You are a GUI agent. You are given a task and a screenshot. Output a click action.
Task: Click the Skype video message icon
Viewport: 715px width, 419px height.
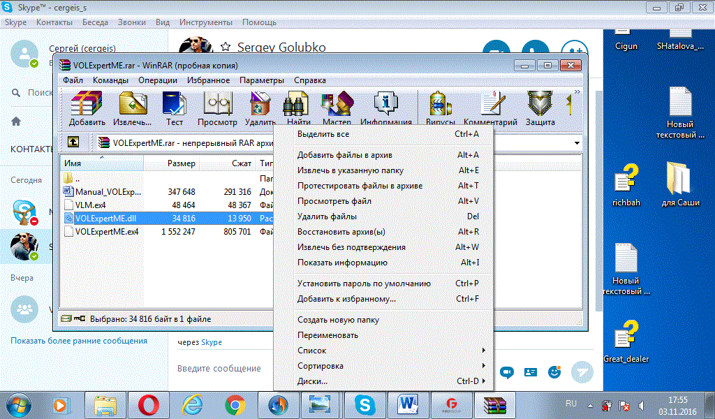point(507,373)
